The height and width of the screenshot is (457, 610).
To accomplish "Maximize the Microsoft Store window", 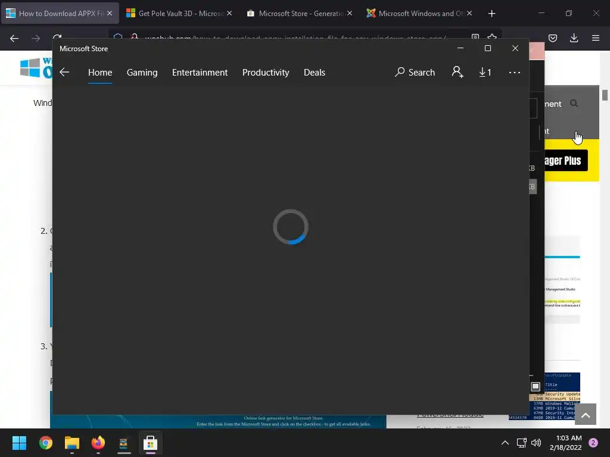I will tap(488, 48).
